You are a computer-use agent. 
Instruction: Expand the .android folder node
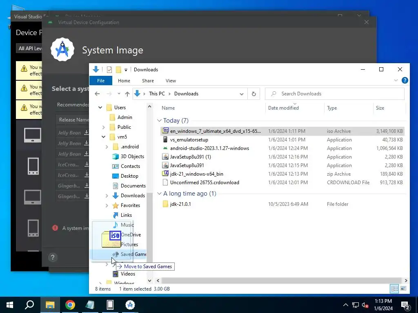(107, 147)
